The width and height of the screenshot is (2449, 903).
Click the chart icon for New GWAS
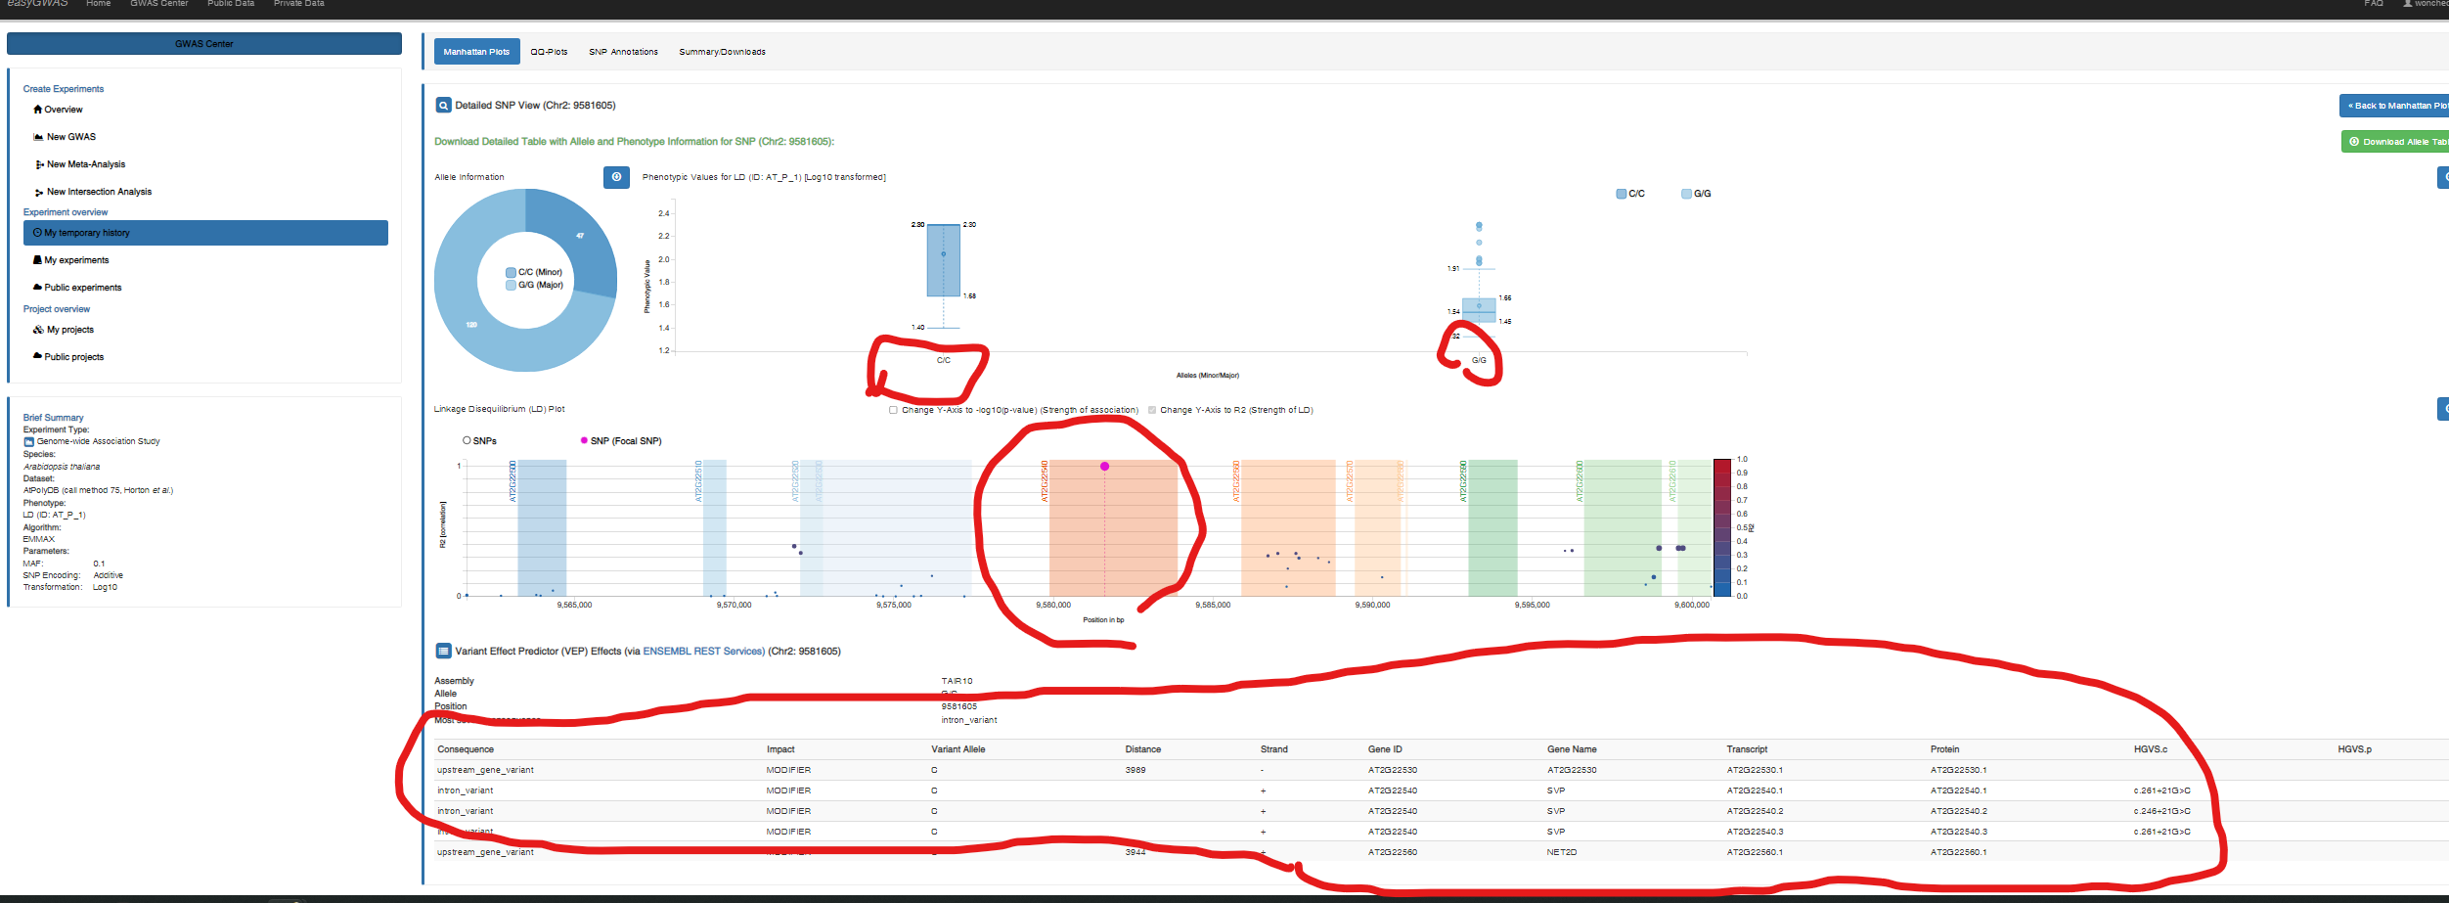38,137
